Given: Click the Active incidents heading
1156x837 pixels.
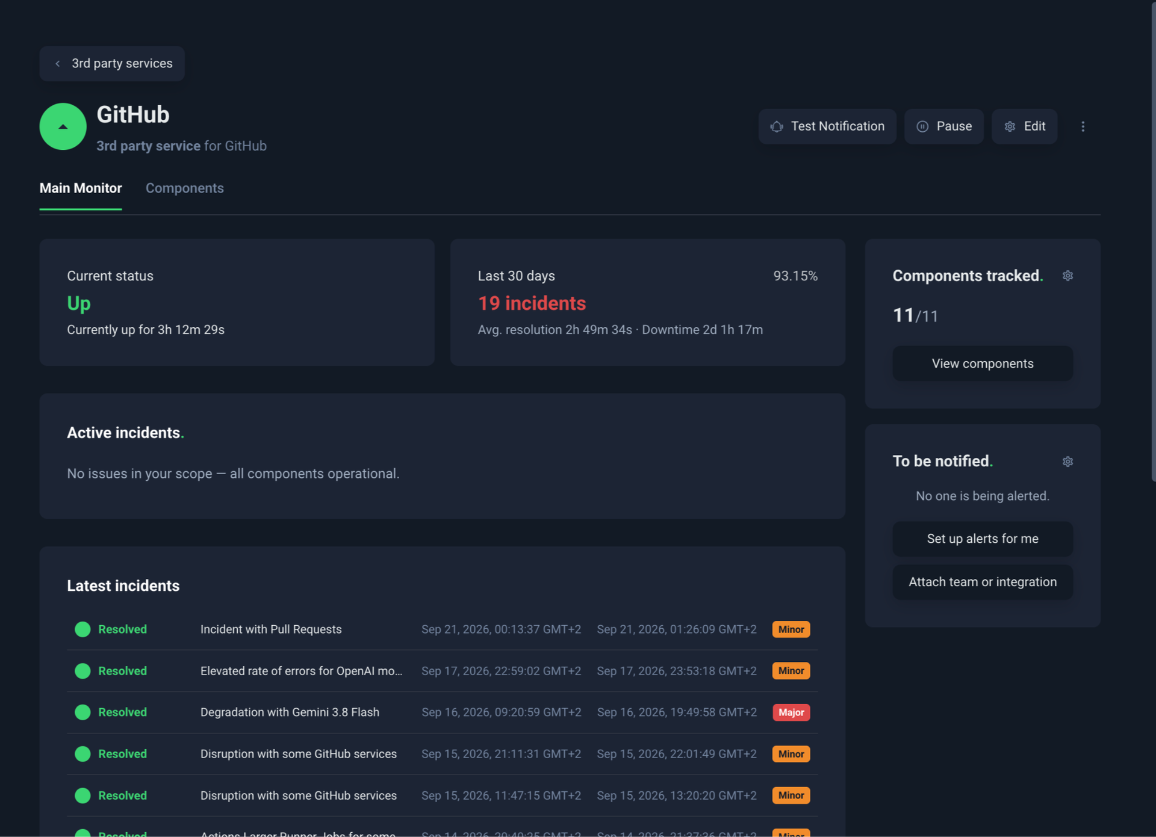Looking at the screenshot, I should (x=125, y=433).
